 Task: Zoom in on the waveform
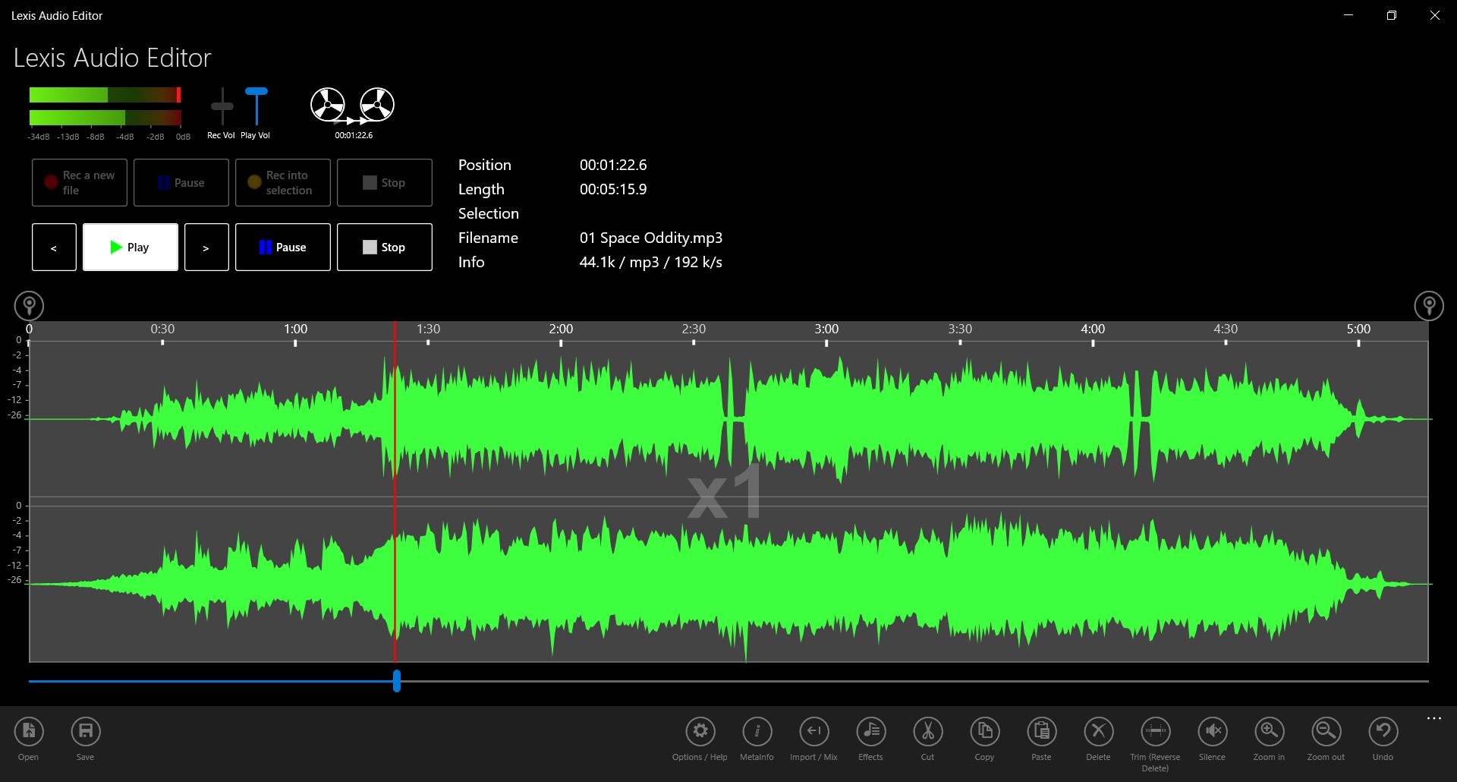pos(1268,736)
